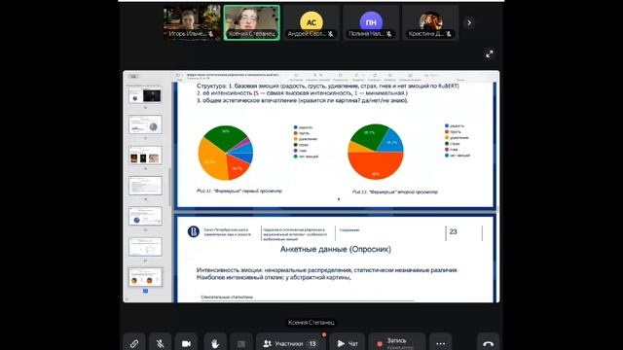Click the нет эмоций legend entry of right chart
Screen dimensions: 623x350
pyautogui.click(x=458, y=156)
